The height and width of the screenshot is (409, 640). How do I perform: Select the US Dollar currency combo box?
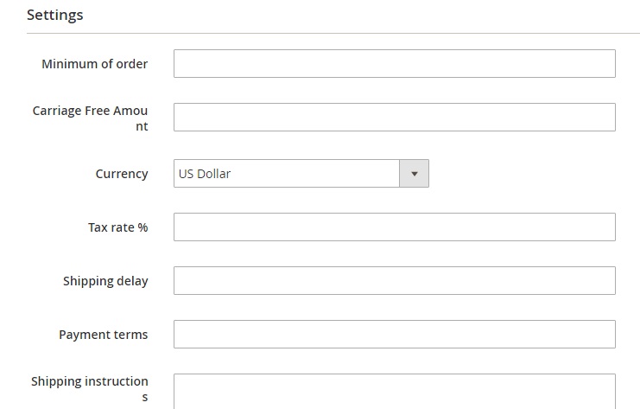pos(301,174)
